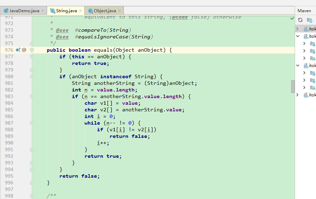316x199 pixels.
Task: Click line number 995 in the gutter
Action: point(9,176)
